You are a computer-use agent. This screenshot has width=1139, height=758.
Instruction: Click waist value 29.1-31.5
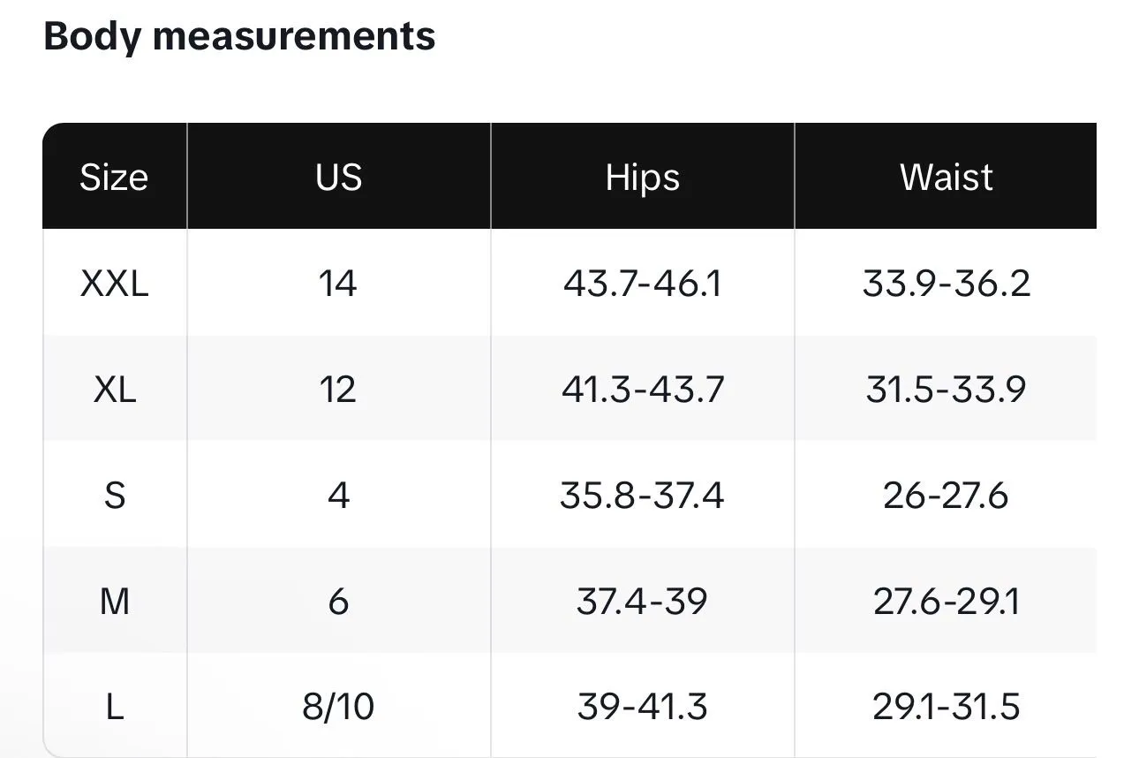coord(946,707)
